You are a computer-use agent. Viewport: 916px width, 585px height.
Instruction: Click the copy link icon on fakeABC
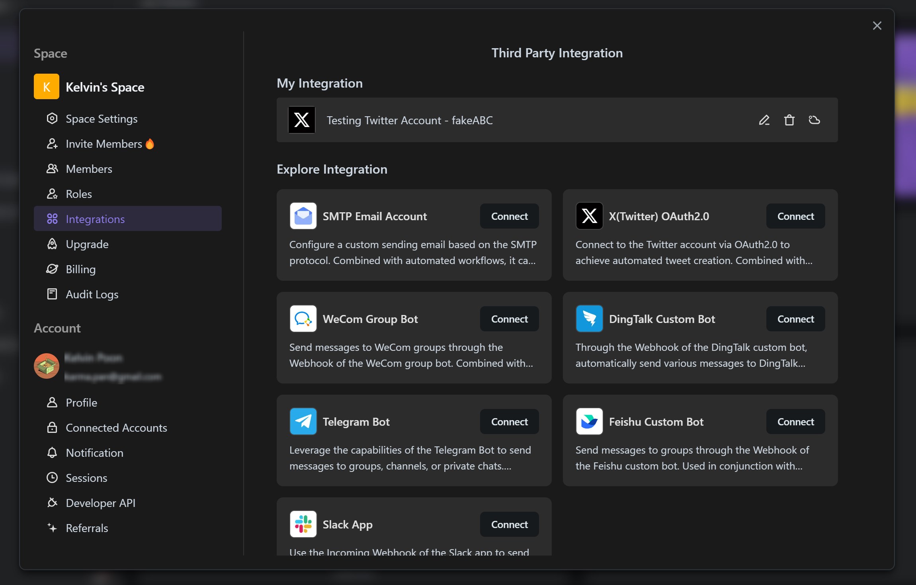(x=814, y=119)
